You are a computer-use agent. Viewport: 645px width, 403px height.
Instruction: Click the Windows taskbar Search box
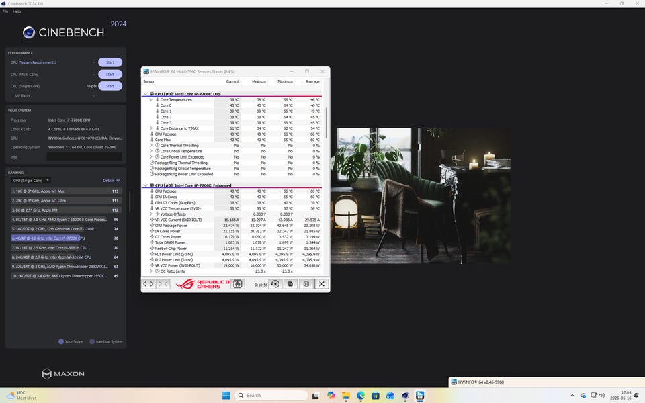pos(271,395)
